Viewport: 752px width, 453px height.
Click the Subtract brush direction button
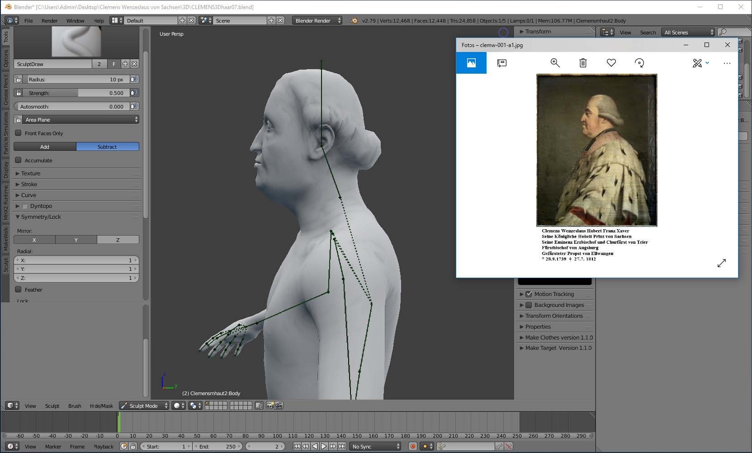click(107, 146)
